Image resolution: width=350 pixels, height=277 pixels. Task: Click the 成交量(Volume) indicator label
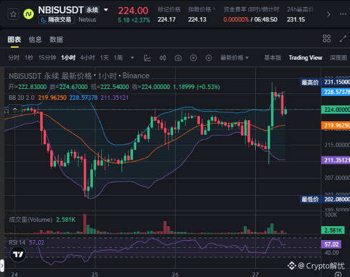(31, 220)
